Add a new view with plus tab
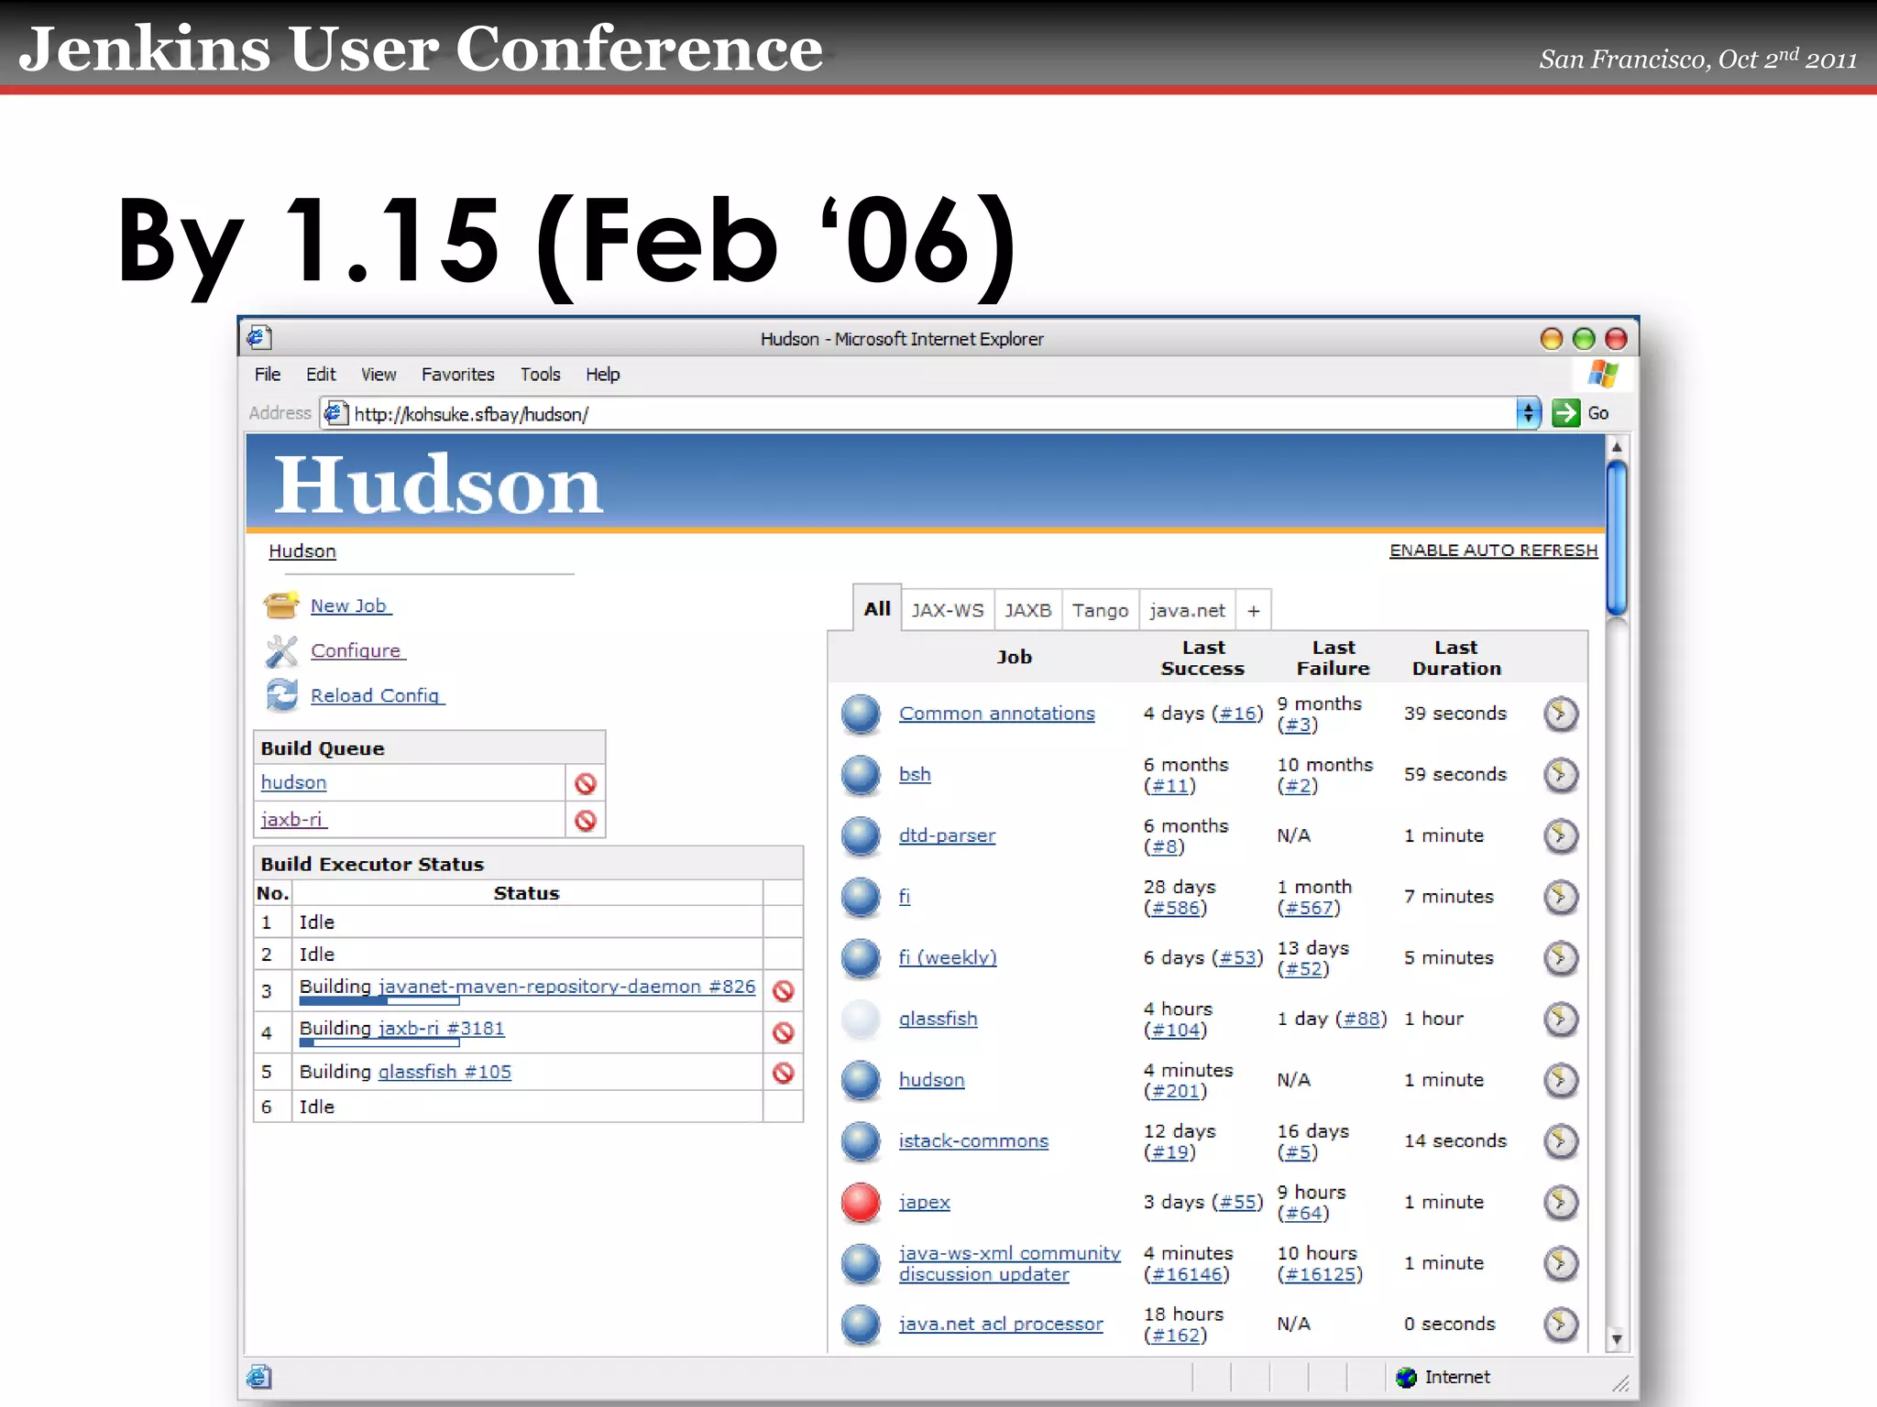 [1253, 611]
